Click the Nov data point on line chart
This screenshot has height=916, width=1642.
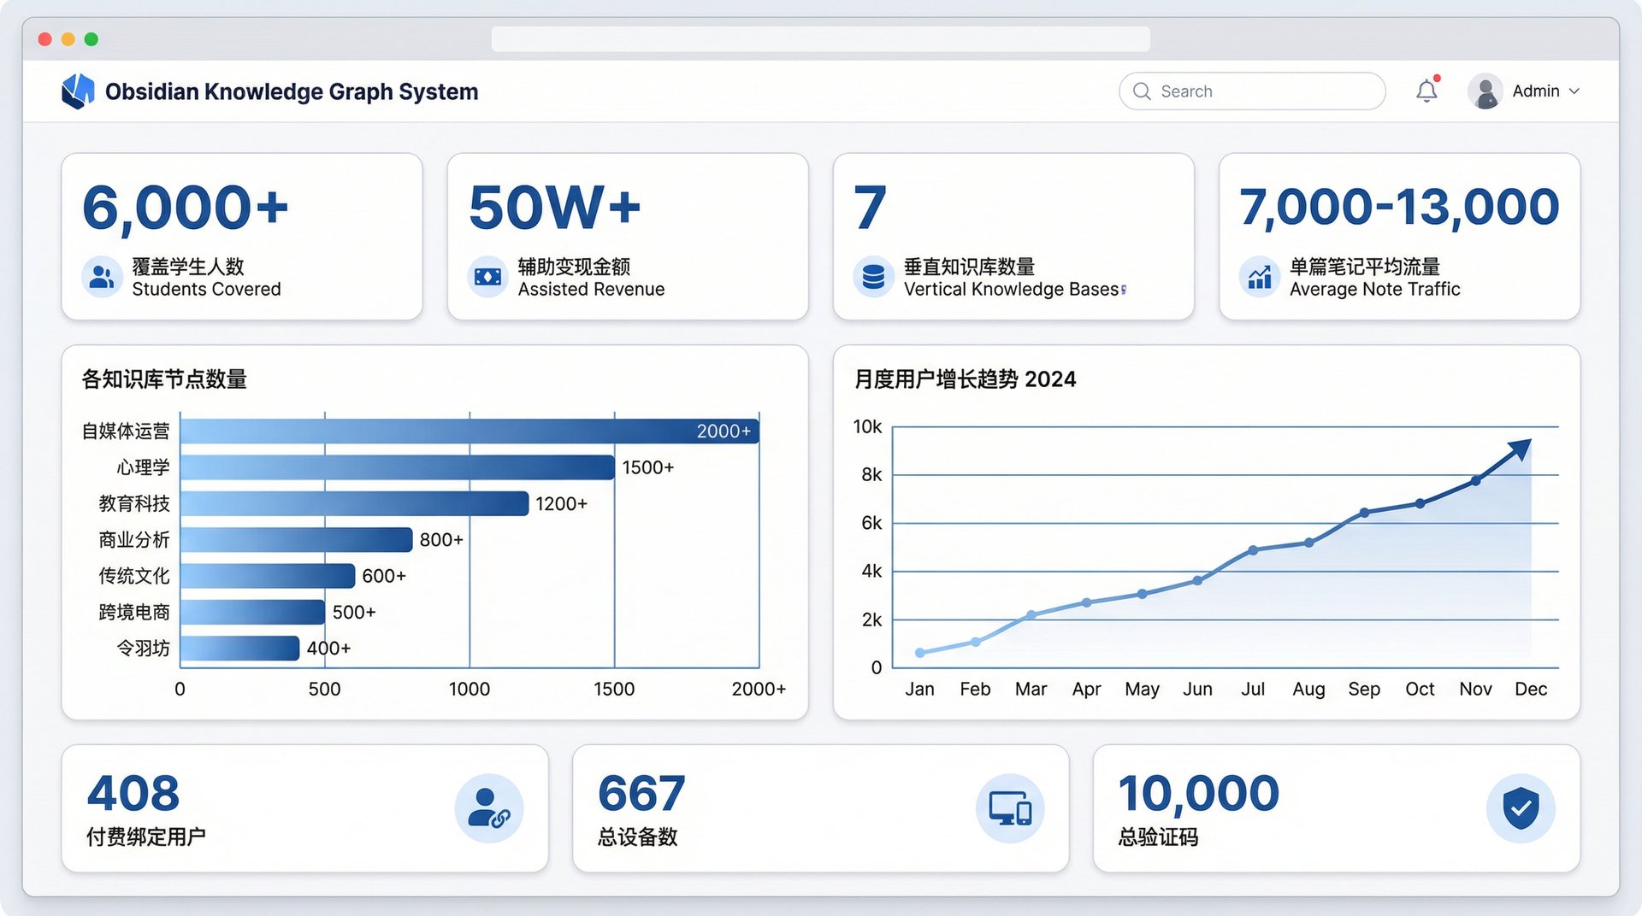[1475, 481]
